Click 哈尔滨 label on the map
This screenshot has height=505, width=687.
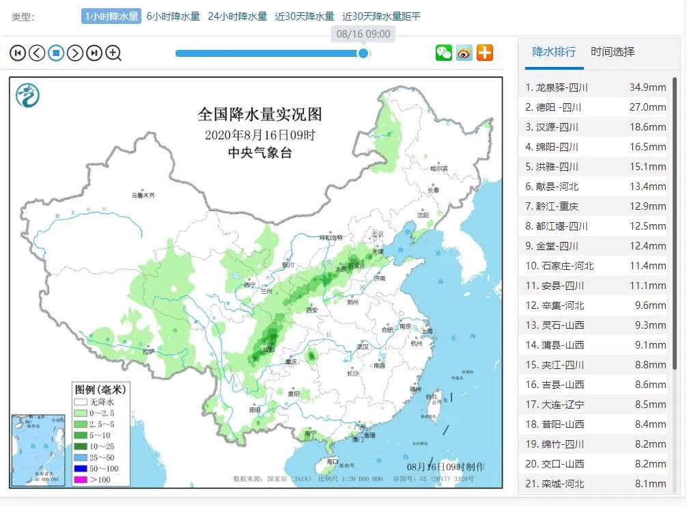click(439, 168)
